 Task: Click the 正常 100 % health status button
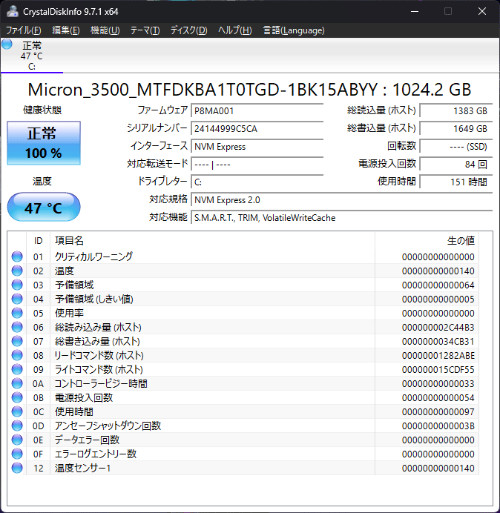tap(44, 143)
